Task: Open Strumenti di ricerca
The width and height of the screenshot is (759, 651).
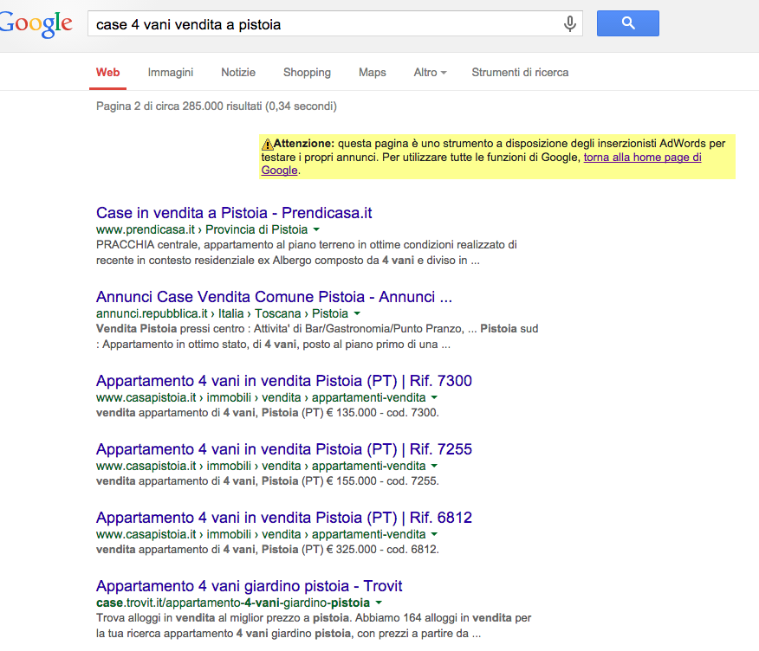Action: 520,73
